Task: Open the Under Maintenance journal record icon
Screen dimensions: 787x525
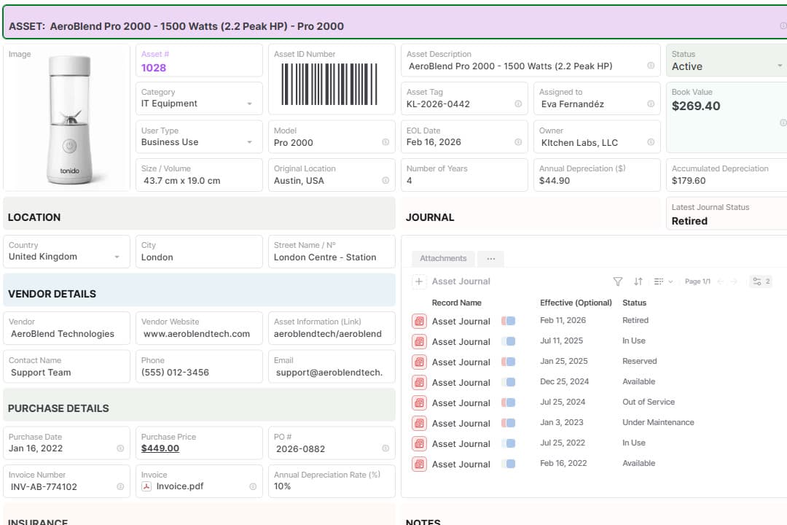Action: click(x=419, y=423)
